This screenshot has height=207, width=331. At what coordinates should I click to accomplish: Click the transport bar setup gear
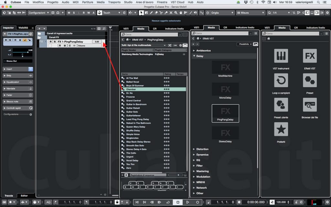[327, 202]
